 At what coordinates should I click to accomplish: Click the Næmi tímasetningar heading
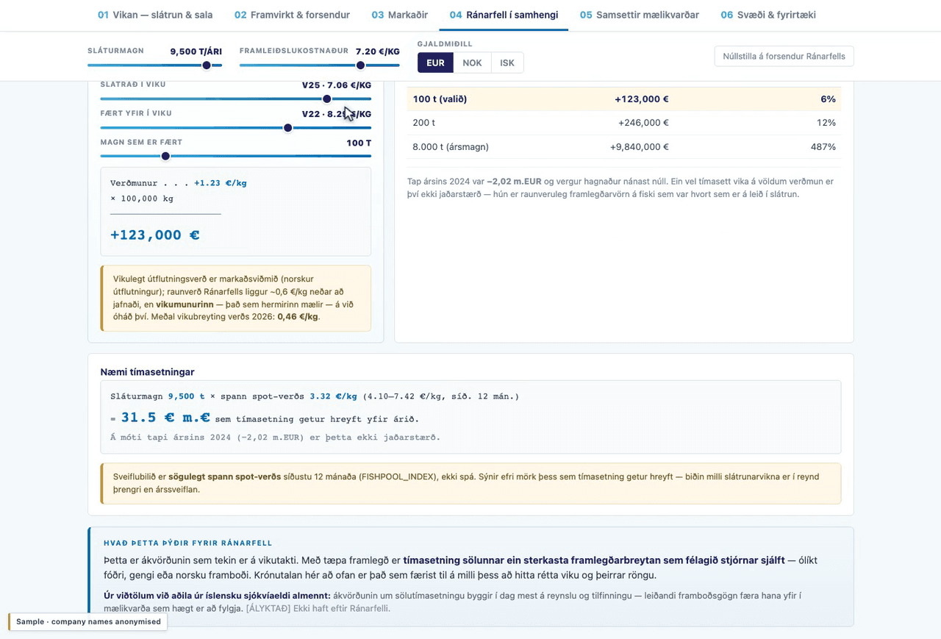[148, 372]
